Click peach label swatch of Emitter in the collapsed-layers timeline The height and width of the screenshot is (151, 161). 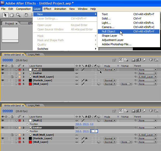[x=20, y=73]
